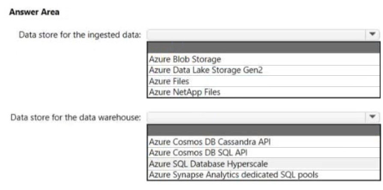Choose Azure Blob Storage option

263,59
